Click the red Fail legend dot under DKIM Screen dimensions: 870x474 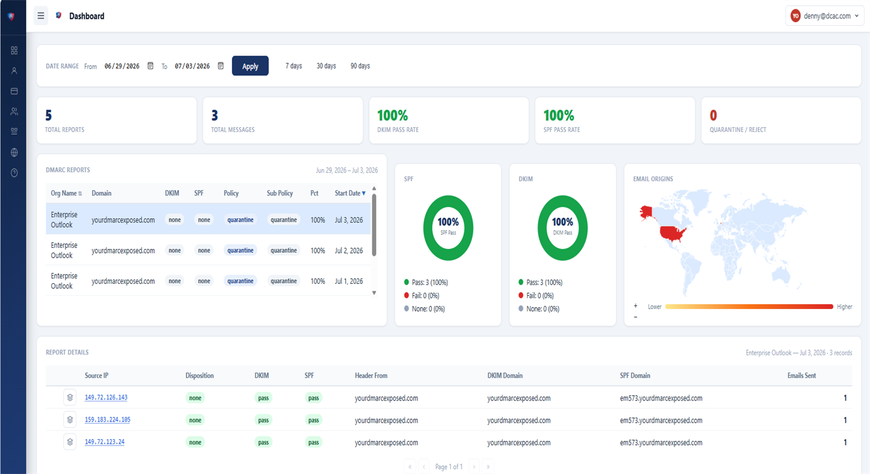[x=522, y=296]
